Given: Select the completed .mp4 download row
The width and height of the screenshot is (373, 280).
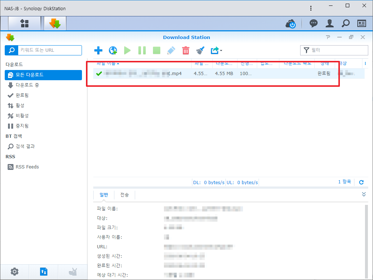Looking at the screenshot, I should click(229, 74).
